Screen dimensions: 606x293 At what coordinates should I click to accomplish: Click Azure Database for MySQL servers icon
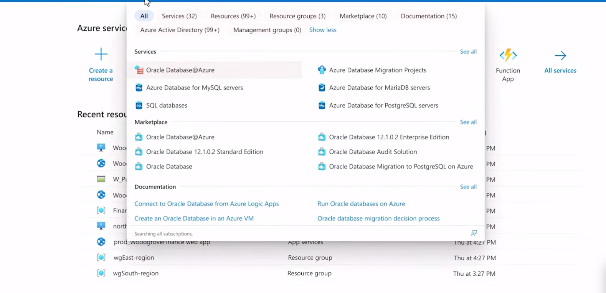[x=139, y=88]
